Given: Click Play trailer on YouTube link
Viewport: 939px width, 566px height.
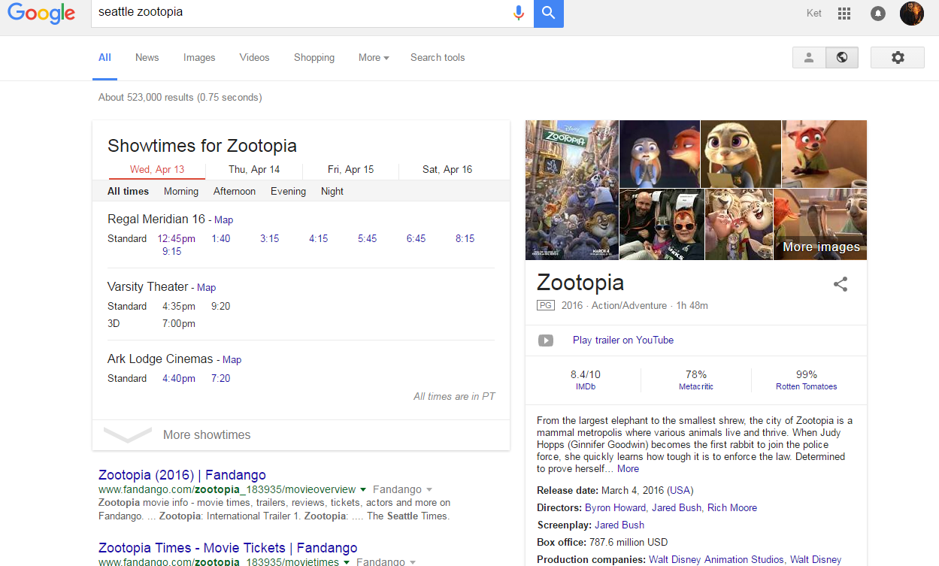Looking at the screenshot, I should click(x=623, y=340).
